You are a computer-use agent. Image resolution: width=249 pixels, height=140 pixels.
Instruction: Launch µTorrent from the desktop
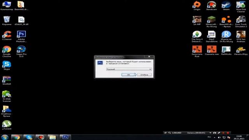pos(7,125)
